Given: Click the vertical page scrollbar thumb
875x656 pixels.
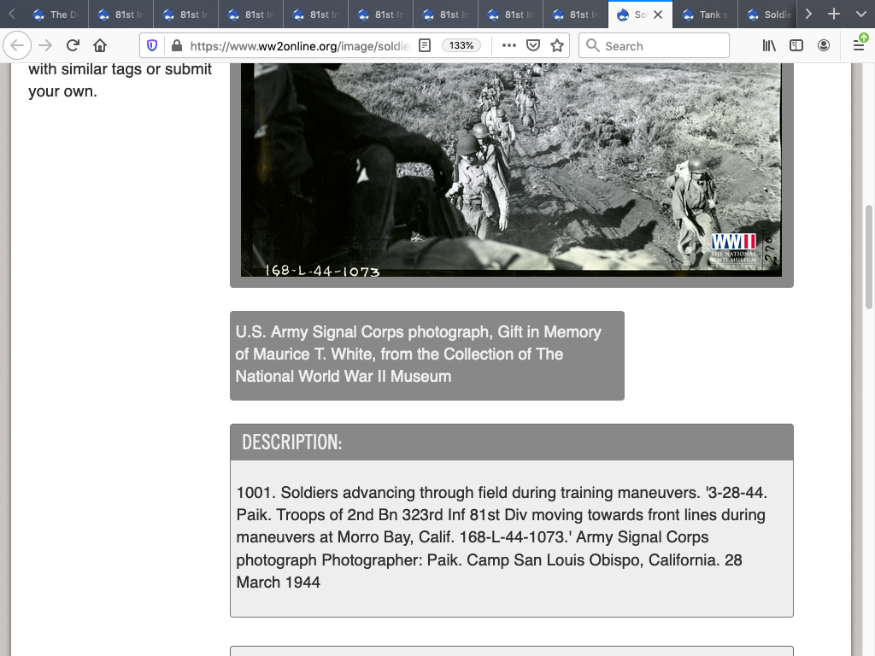Looking at the screenshot, I should pyautogui.click(x=869, y=256).
